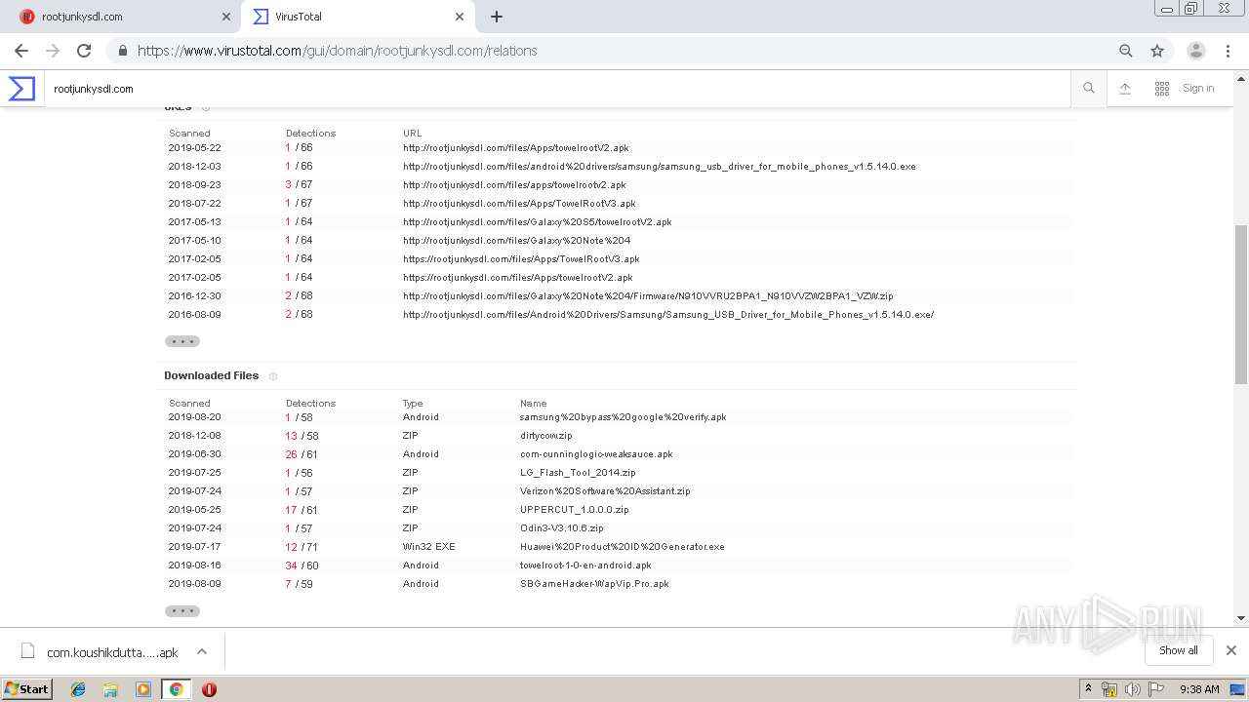
Task: Click LG_Flash_Tool_2014.zip file name
Action: pos(578,473)
